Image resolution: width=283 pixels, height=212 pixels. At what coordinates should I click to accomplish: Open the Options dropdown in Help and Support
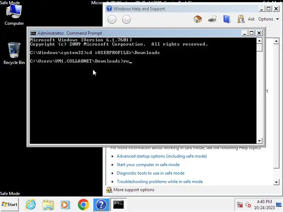(268, 19)
